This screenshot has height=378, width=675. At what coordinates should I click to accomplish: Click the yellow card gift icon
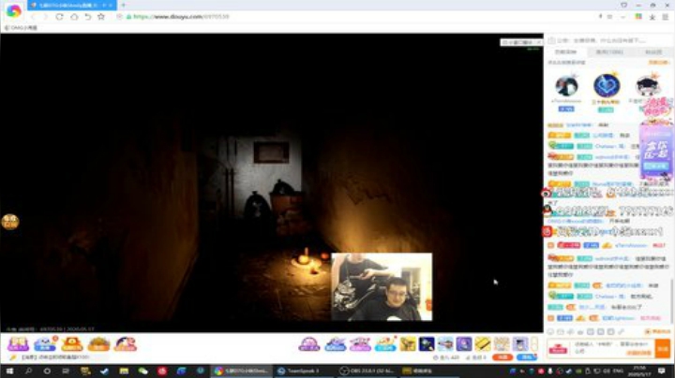(483, 343)
